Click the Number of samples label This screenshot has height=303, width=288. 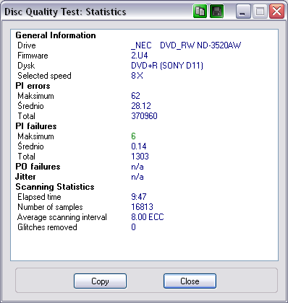click(x=50, y=207)
